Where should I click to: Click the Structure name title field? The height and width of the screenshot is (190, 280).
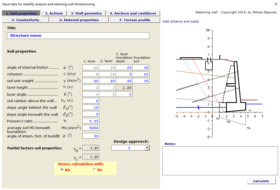coord(78,35)
